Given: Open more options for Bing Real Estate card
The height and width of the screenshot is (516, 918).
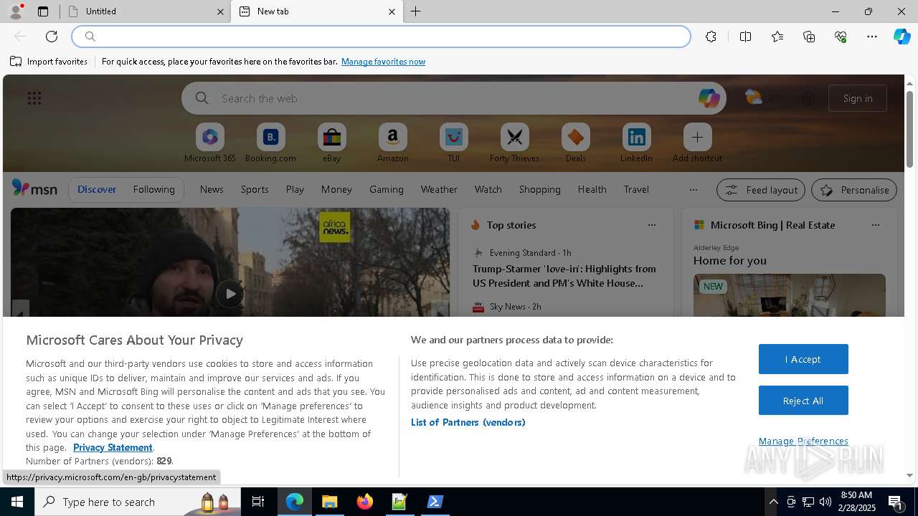Looking at the screenshot, I should (x=875, y=225).
